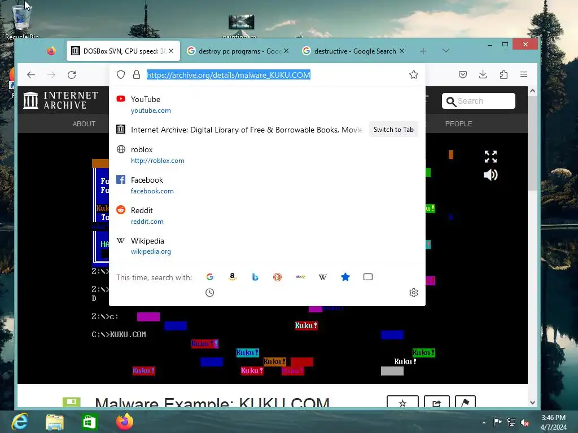Select the YouTube suggestion
Viewport: 578px width, 433px height.
point(267,104)
